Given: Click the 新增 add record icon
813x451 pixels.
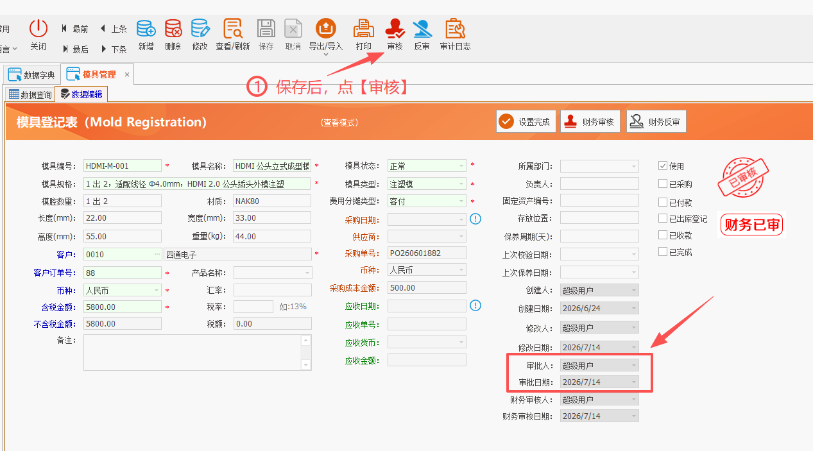Looking at the screenshot, I should (146, 29).
